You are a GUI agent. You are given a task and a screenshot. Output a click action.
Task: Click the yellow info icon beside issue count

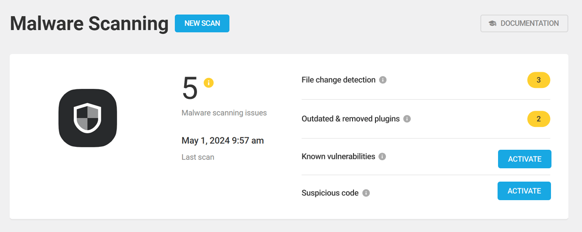coord(208,82)
